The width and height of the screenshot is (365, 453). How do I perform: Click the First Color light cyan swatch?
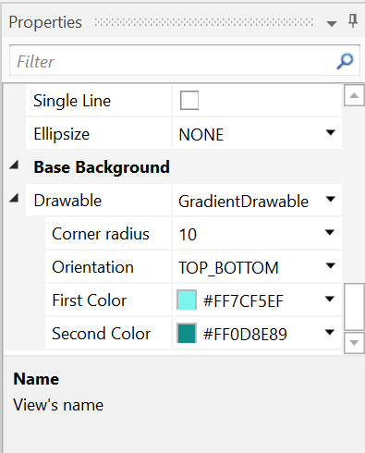(x=187, y=300)
